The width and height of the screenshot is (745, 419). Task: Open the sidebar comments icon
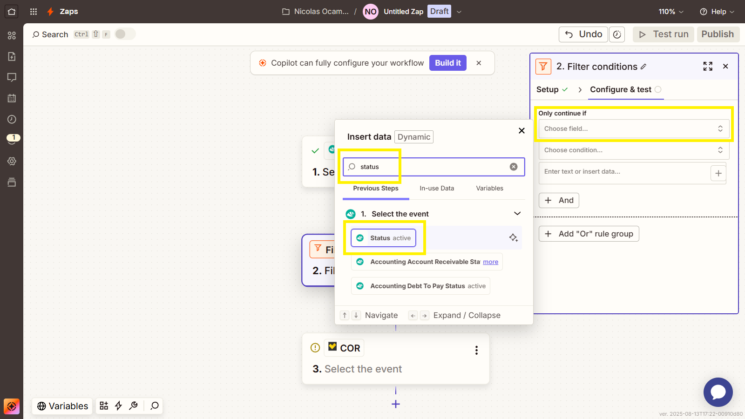[x=12, y=77]
